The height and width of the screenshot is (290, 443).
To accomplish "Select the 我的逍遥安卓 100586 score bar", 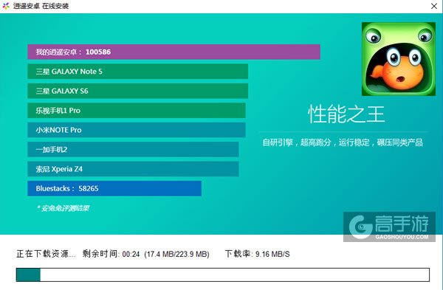I will coord(174,52).
